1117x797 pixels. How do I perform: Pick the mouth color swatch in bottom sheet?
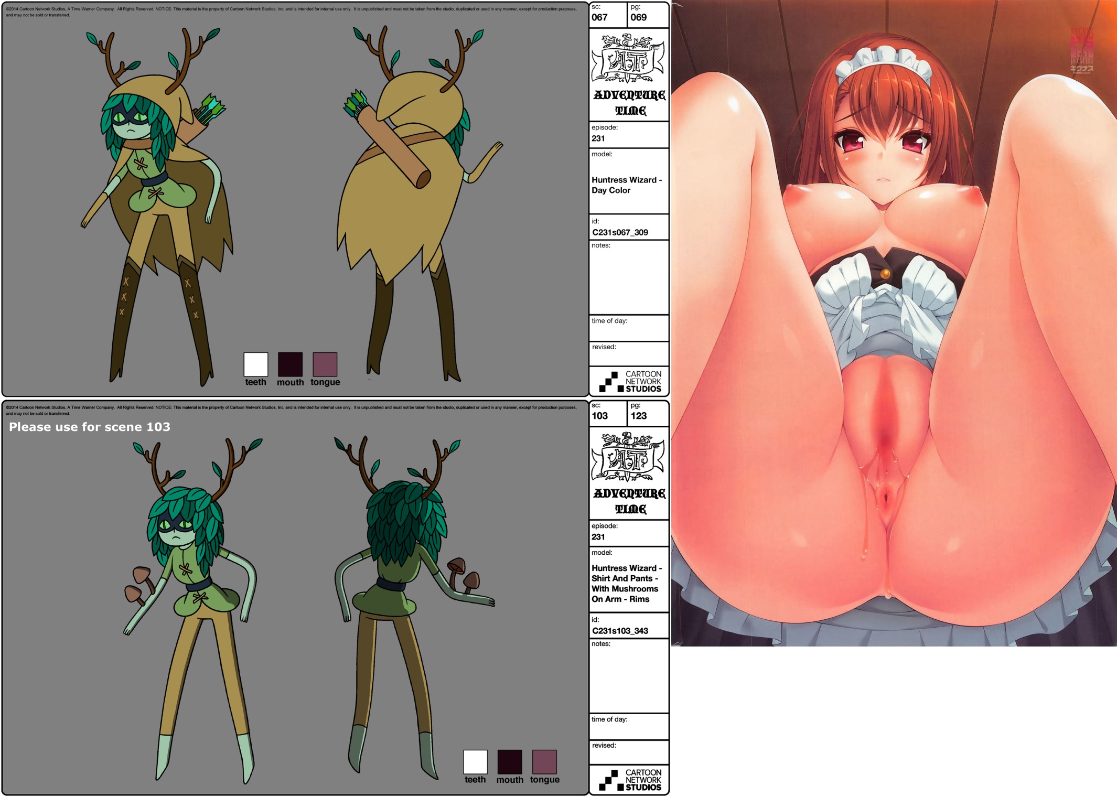point(510,761)
